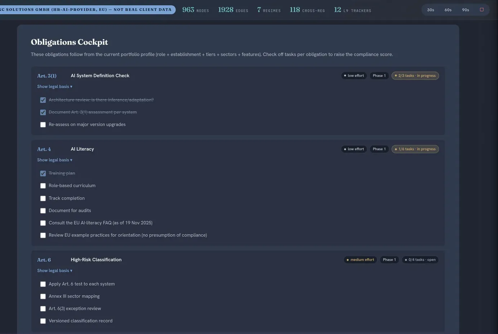
Task: Expand legal basis for High-Risk Classification
Action: coord(55,271)
